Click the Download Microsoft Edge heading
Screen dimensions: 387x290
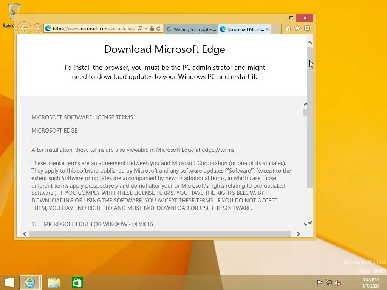tap(165, 49)
